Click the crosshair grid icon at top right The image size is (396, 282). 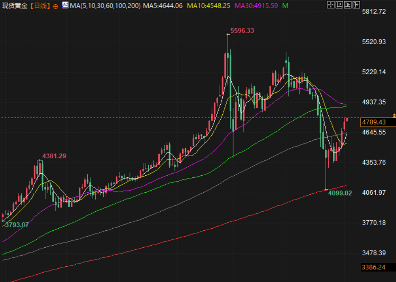tap(331, 5)
